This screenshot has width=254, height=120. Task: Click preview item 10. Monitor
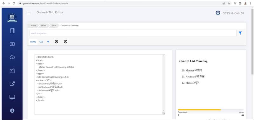(192, 70)
